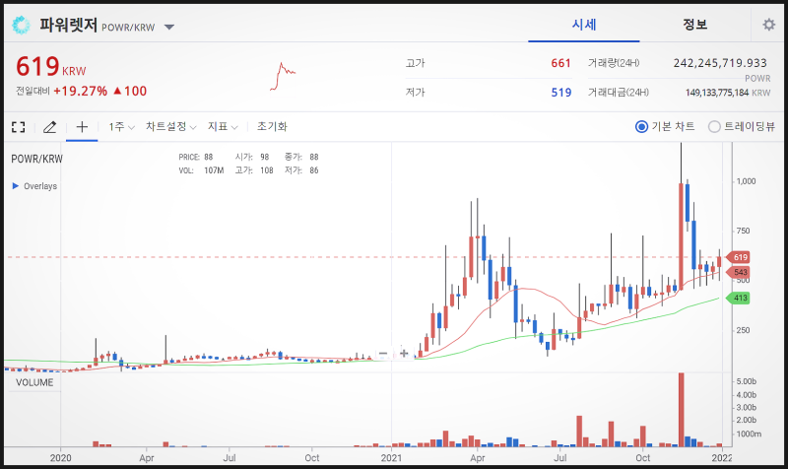The height and width of the screenshot is (469, 788).
Task: Select 기본 차트 radio option
Action: point(641,127)
